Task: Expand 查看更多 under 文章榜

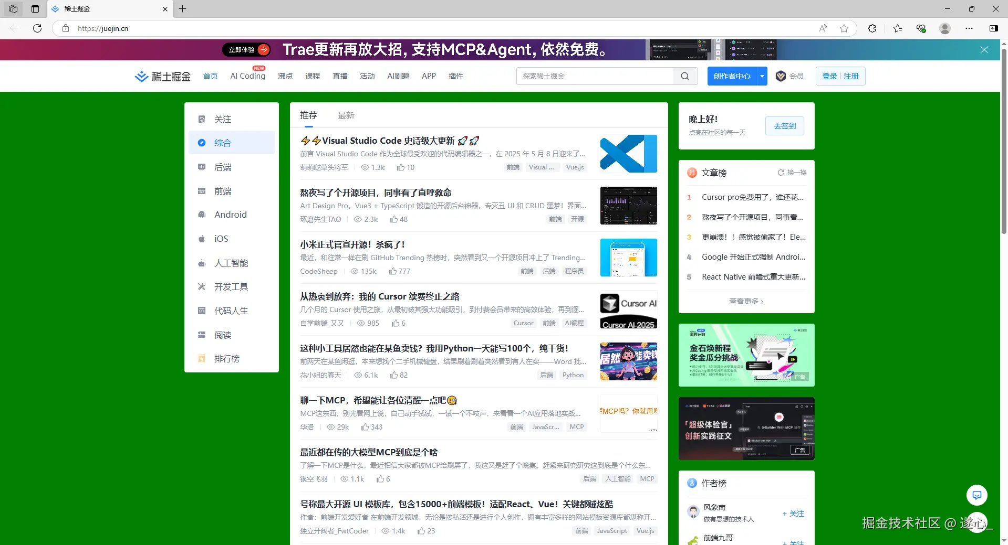Action: point(745,301)
